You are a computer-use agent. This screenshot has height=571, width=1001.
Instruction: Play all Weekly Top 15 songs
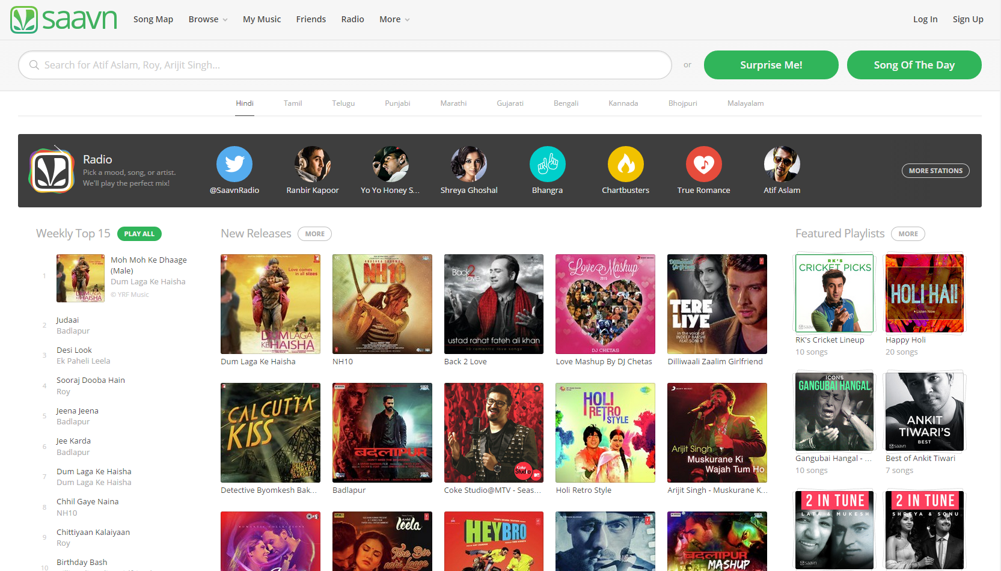click(139, 234)
